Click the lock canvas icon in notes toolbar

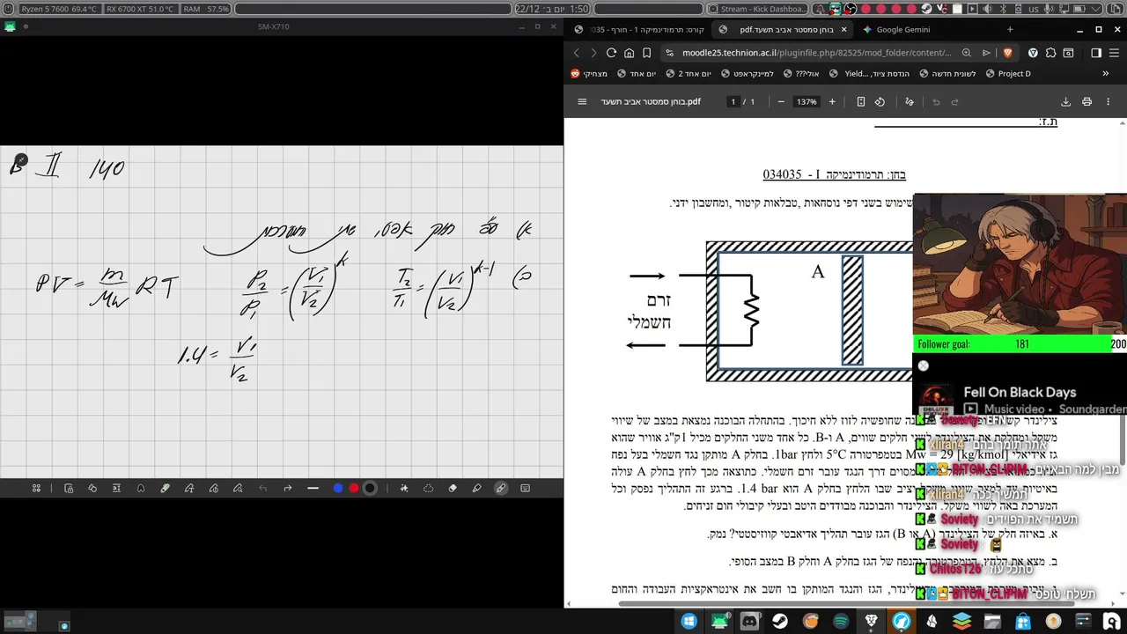point(69,488)
